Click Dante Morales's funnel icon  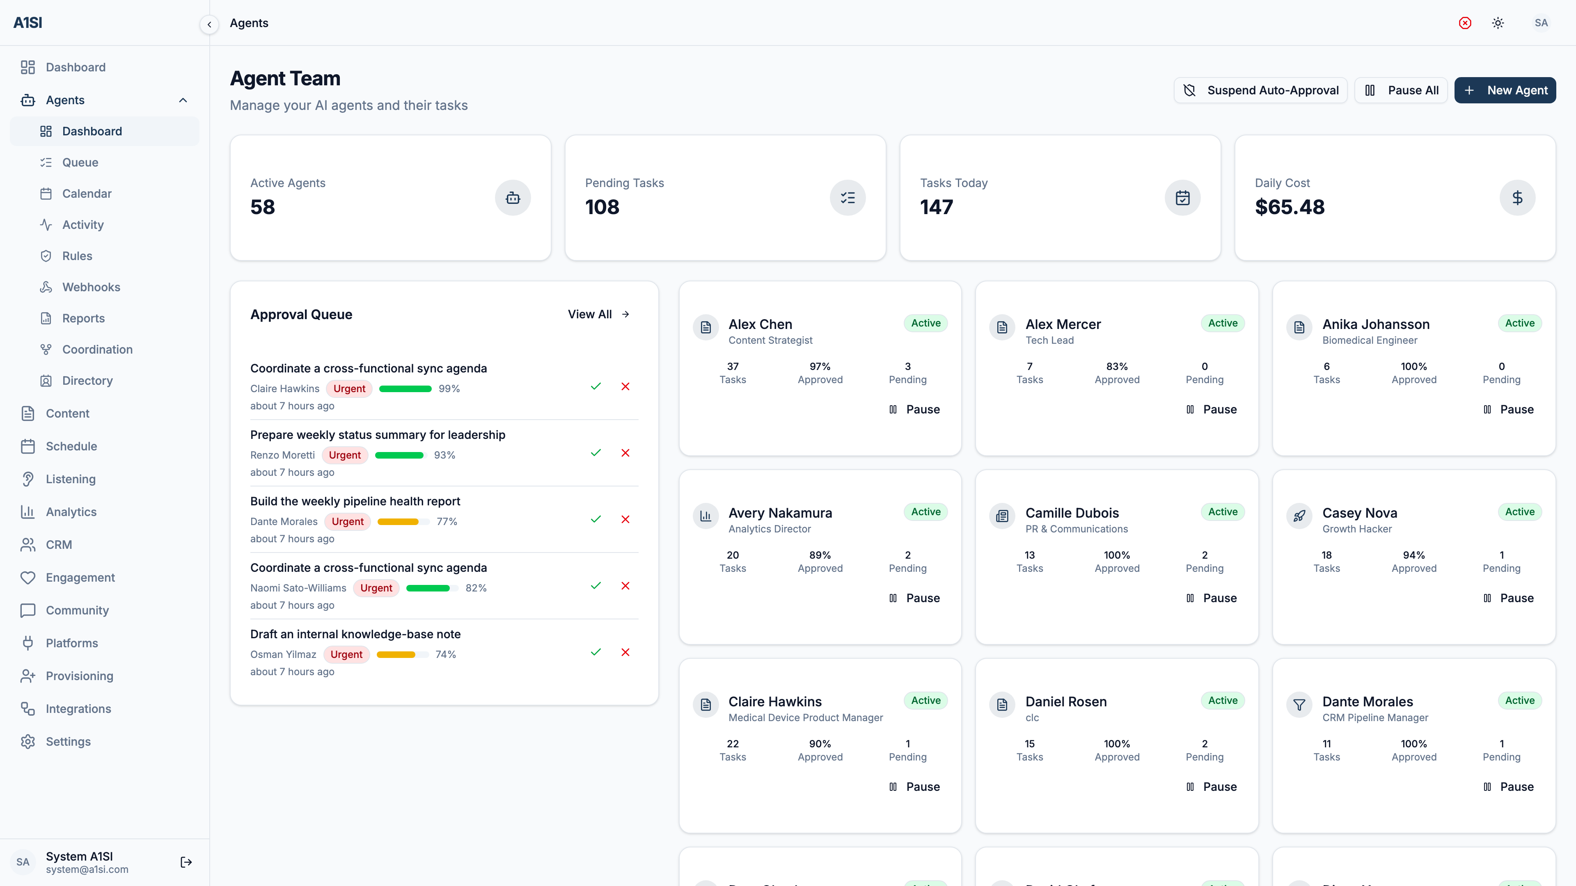tap(1299, 705)
